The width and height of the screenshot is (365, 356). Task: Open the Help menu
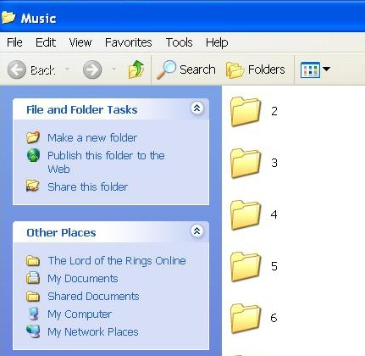click(217, 43)
